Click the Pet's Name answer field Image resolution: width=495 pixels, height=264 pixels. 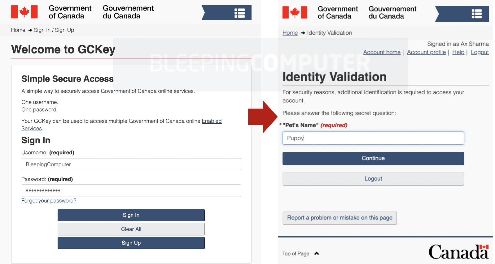(x=373, y=138)
